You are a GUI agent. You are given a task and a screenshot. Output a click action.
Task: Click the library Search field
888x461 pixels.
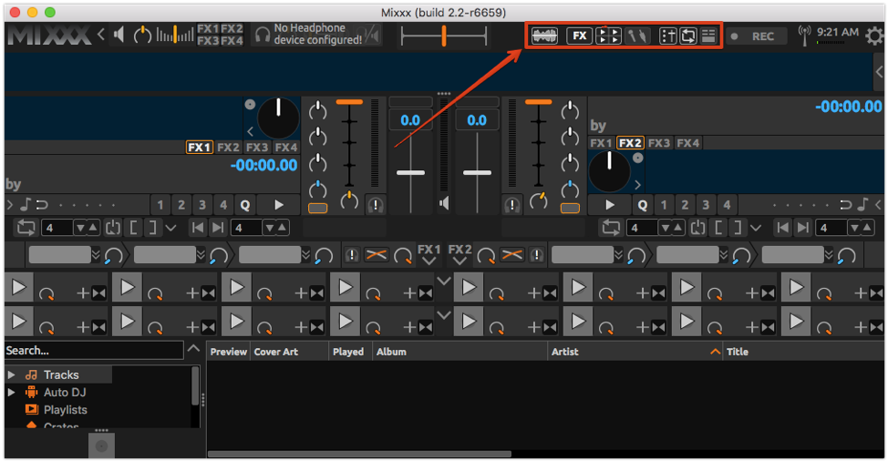click(x=94, y=351)
